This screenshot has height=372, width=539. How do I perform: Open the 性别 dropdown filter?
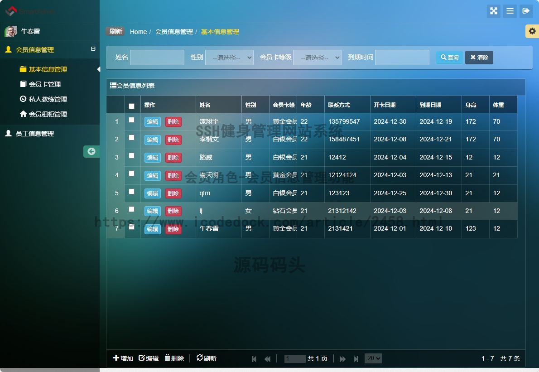[x=229, y=58]
